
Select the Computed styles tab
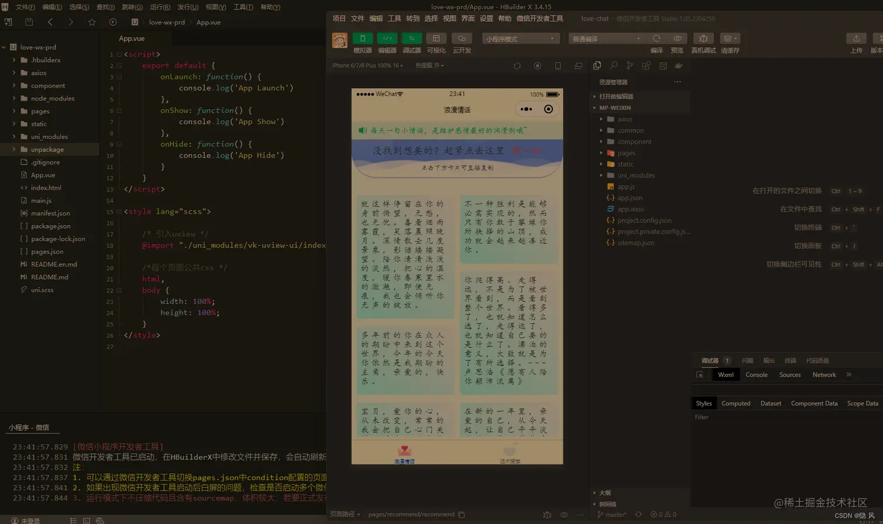click(x=735, y=403)
